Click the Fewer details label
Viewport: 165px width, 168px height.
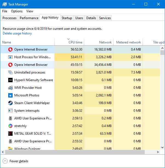pyautogui.click(x=19, y=161)
